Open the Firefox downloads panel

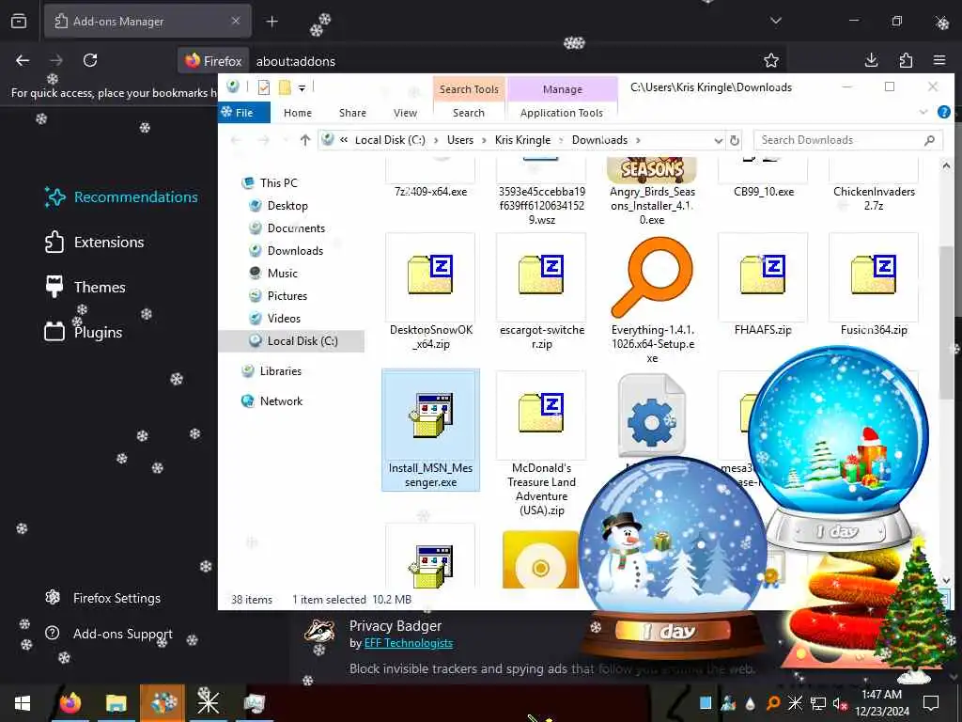[x=871, y=60]
